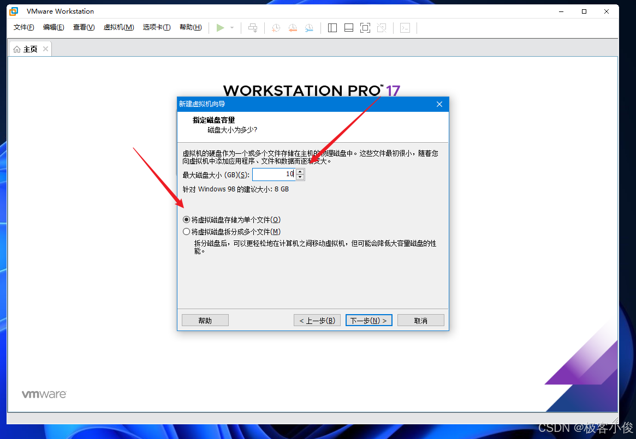Image resolution: width=636 pixels, height=439 pixels.
Task: Click the 上一步(B) back button
Action: (317, 320)
